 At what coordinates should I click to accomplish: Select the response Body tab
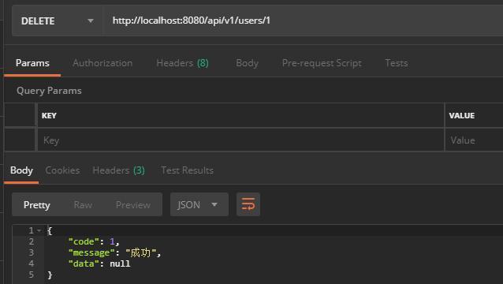(x=21, y=170)
